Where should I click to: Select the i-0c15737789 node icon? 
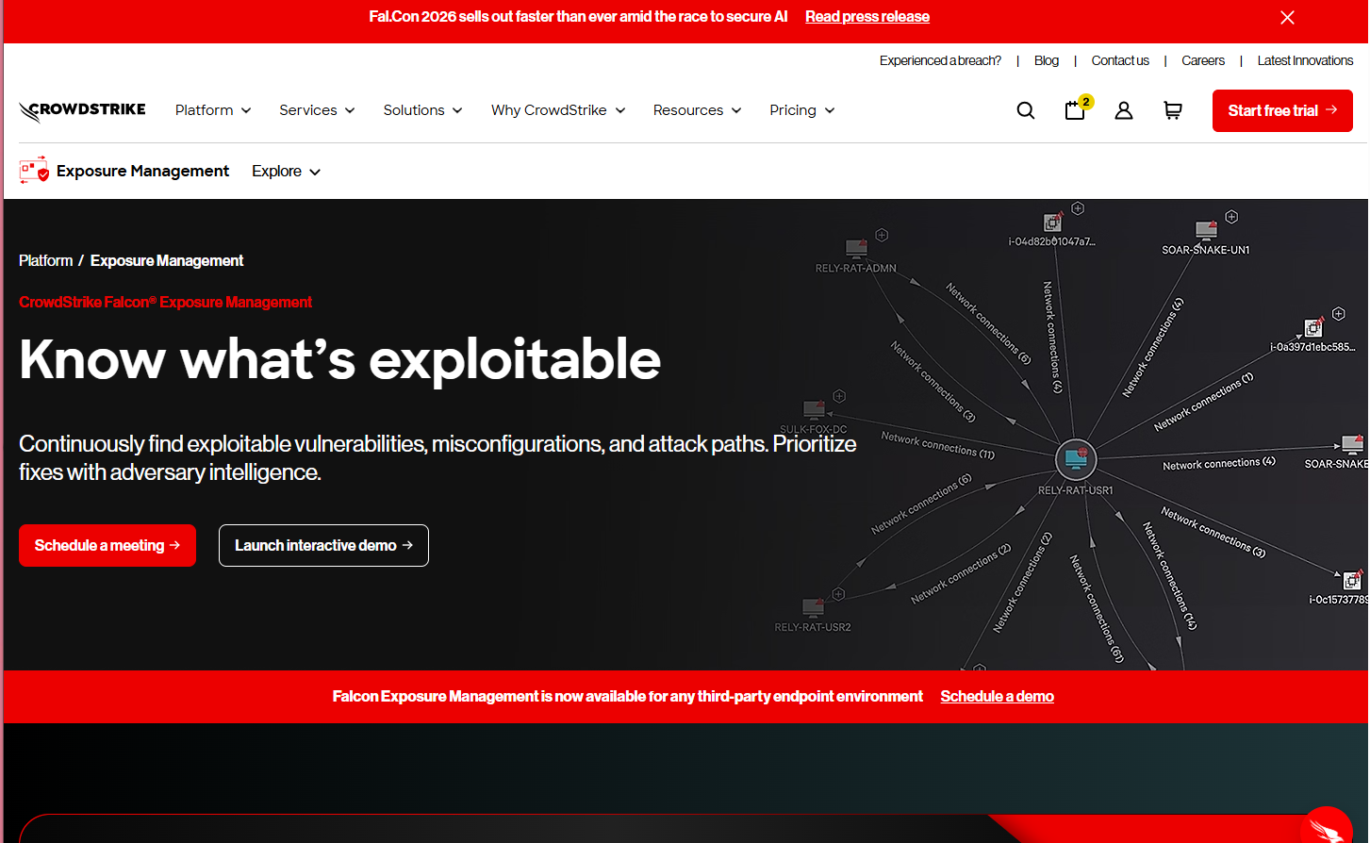1351,580
